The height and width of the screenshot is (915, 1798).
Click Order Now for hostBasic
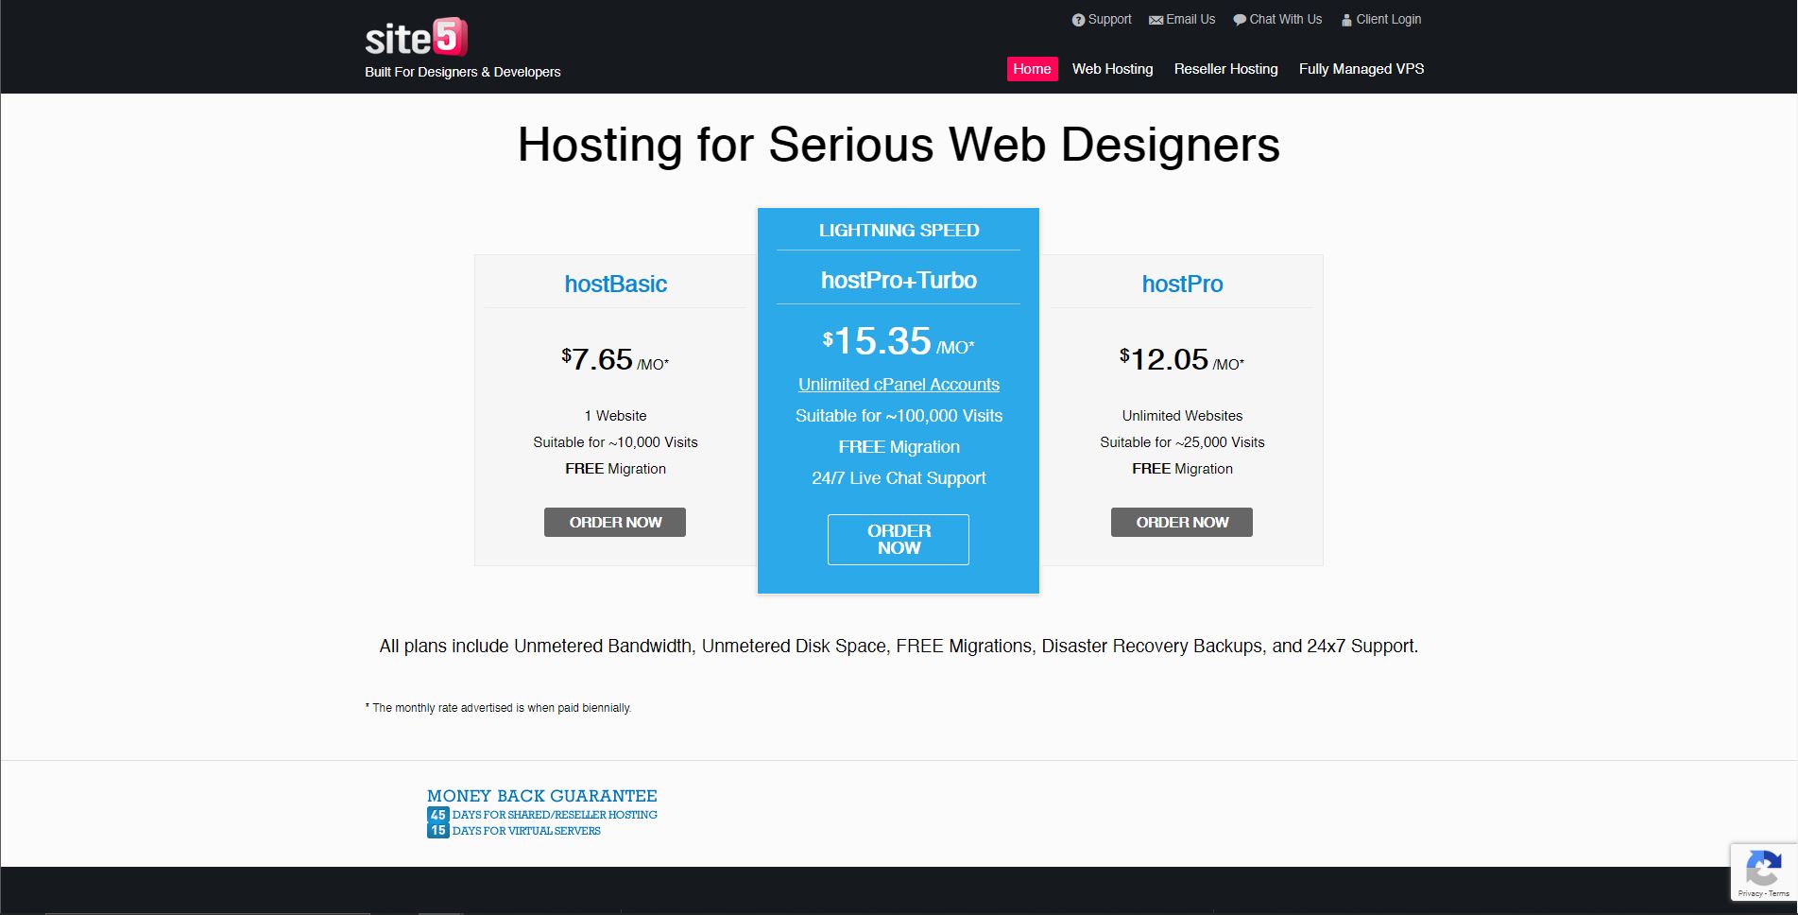coord(615,522)
